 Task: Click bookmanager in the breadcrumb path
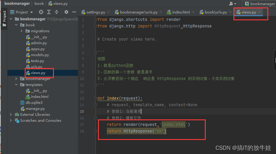pyautogui.click(x=17, y=4)
